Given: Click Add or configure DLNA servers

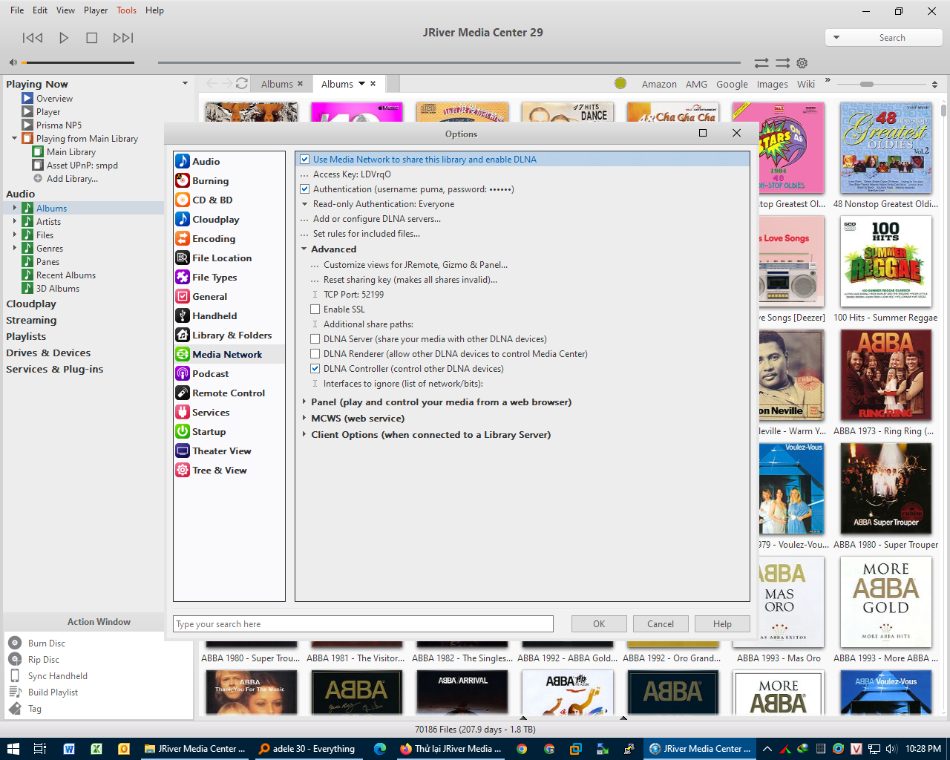Looking at the screenshot, I should [377, 219].
